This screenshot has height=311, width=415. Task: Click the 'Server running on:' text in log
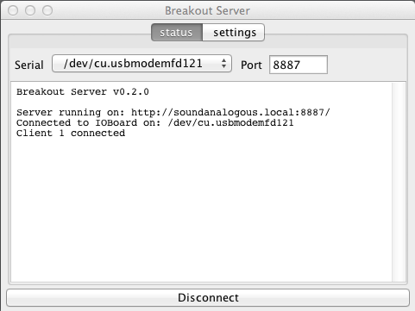[70, 112]
